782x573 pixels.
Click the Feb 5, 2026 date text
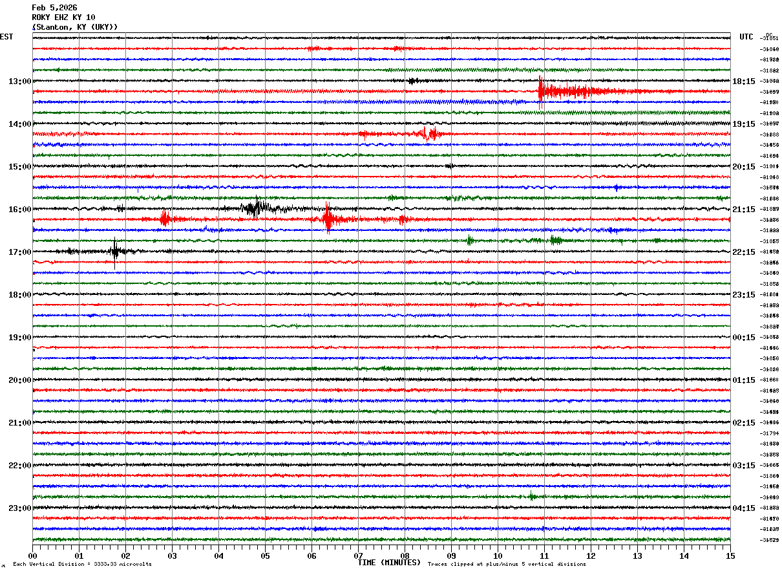54,8
